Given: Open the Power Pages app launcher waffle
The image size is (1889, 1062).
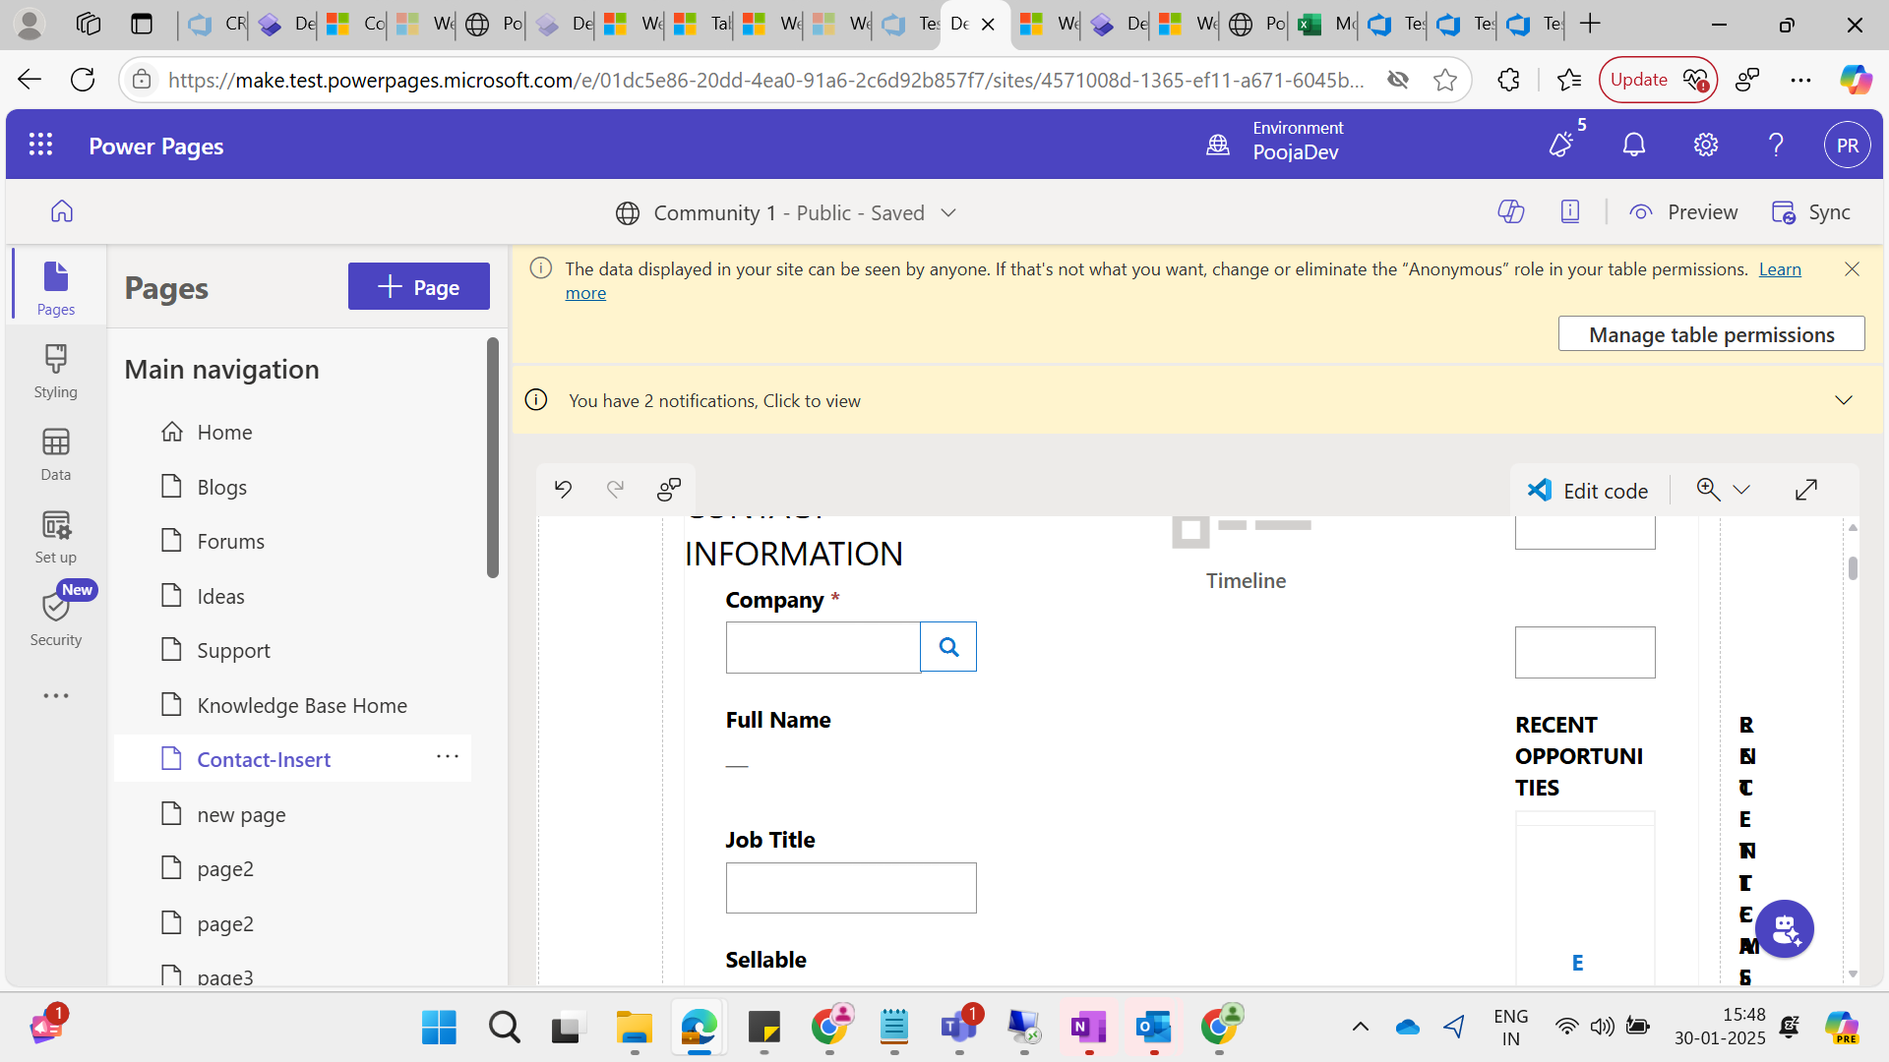Looking at the screenshot, I should (x=40, y=146).
